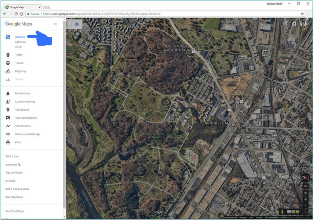Screen dimensions: 314x220
Task: Show your location with the target icon
Action: (x=305, y=193)
